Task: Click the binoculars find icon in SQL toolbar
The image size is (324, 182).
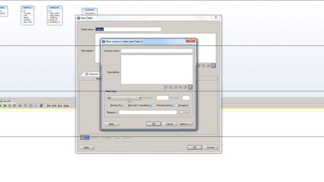Action: (42, 106)
